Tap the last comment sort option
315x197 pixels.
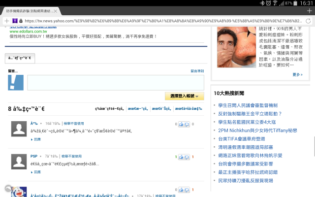tap(189, 109)
